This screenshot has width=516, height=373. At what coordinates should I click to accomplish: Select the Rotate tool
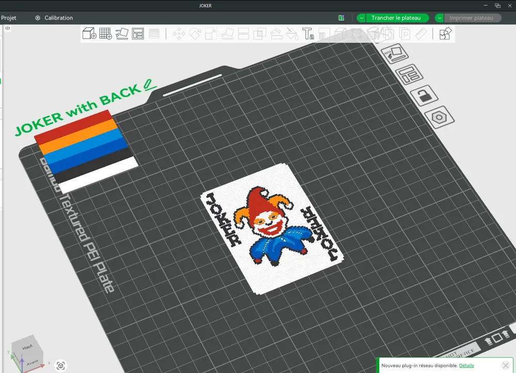[195, 33]
